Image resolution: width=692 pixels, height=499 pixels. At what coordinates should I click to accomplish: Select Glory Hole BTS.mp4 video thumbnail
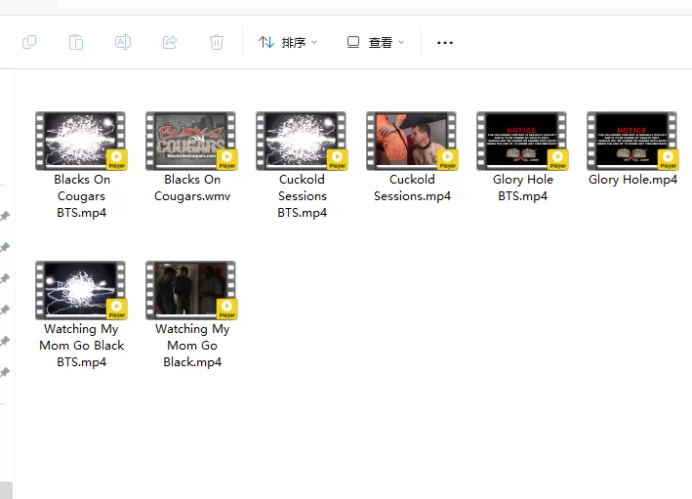tap(522, 141)
